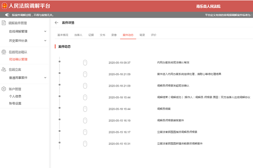Select 普通民事案件 menu item
The image size is (253, 168).
18,77
